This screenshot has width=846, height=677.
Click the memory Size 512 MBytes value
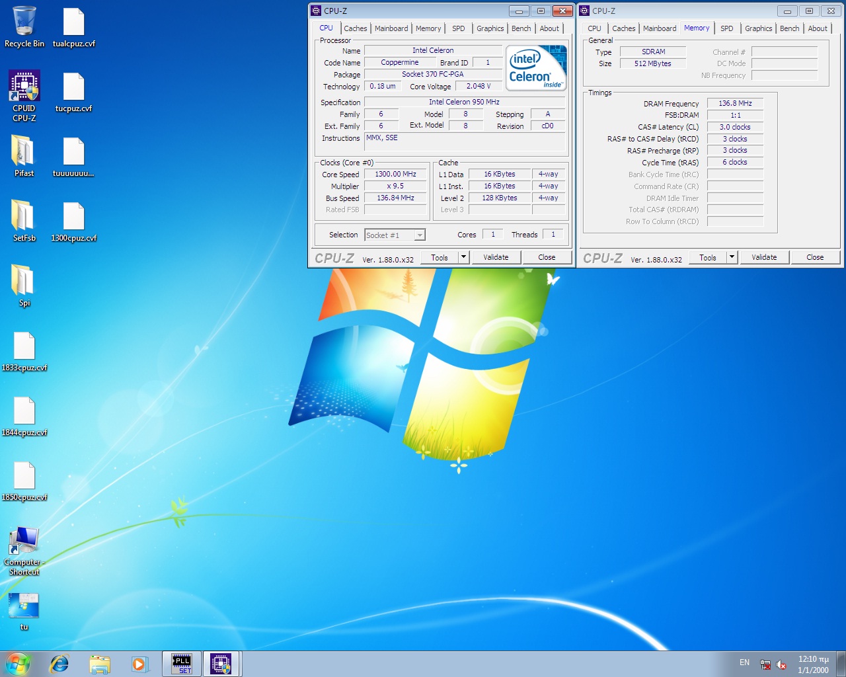pyautogui.click(x=652, y=63)
